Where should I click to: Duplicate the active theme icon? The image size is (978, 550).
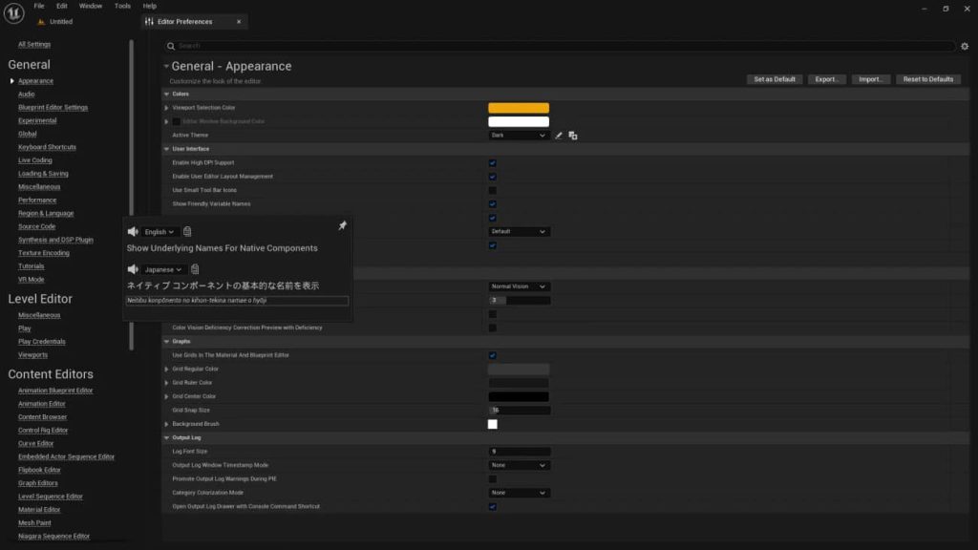573,136
